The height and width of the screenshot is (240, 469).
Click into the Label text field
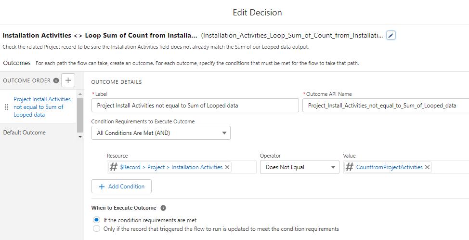[x=195, y=106]
